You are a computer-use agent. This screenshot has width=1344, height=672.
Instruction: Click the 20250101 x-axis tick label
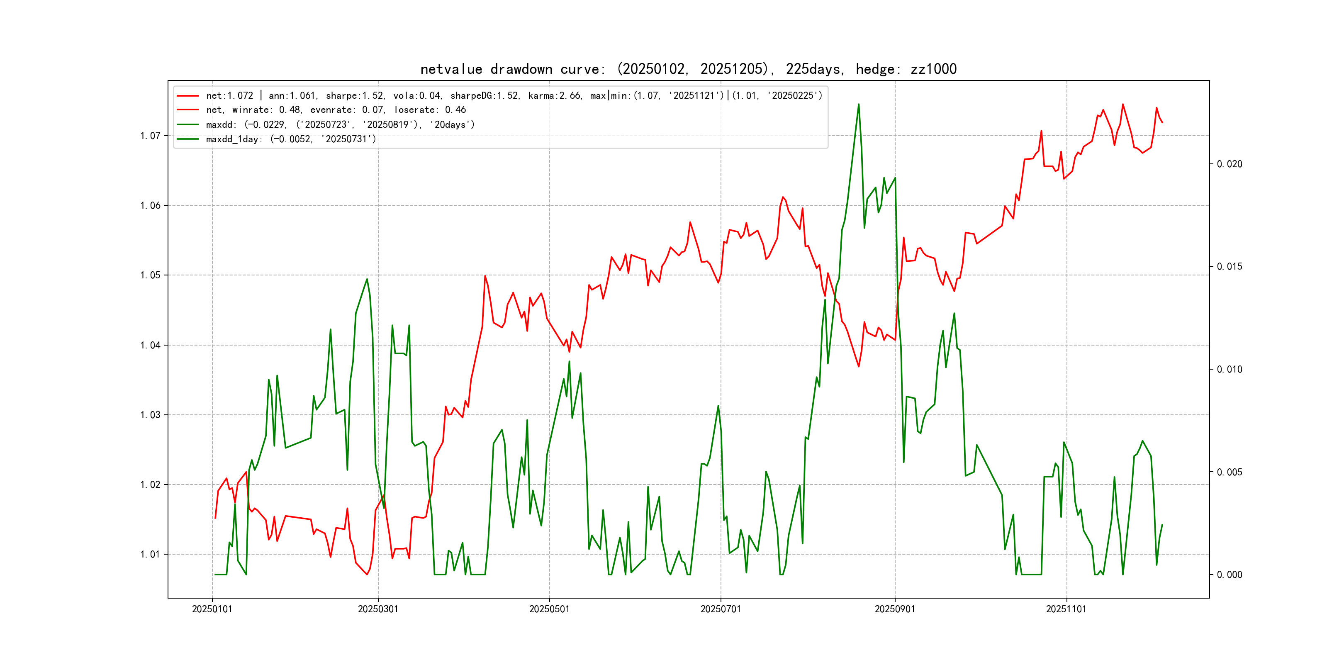coord(212,609)
